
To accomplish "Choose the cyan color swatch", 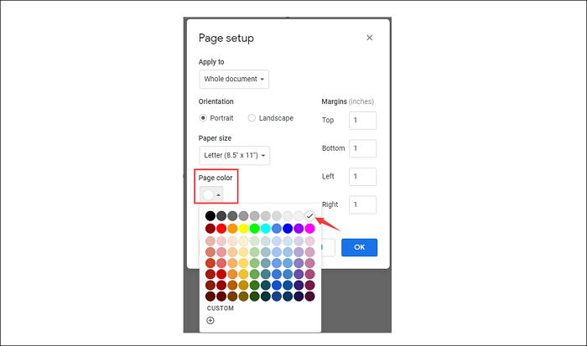I will coord(265,228).
